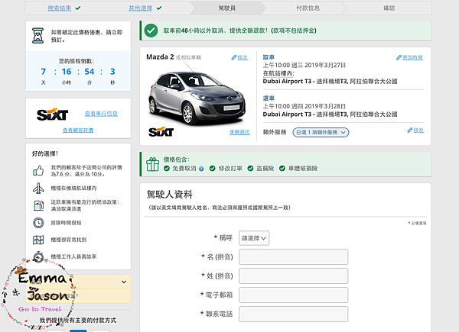Click 更改時間 link for pickup
This screenshot has width=459, height=332.
(x=409, y=58)
